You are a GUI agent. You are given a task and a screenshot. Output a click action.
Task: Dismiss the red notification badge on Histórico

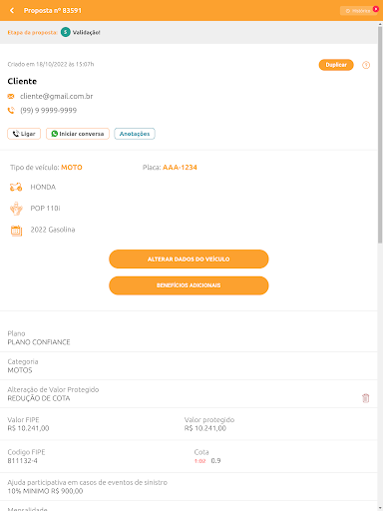point(376,9)
